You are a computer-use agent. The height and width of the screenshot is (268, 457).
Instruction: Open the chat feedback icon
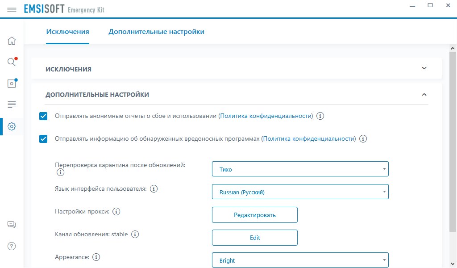[x=12, y=225]
